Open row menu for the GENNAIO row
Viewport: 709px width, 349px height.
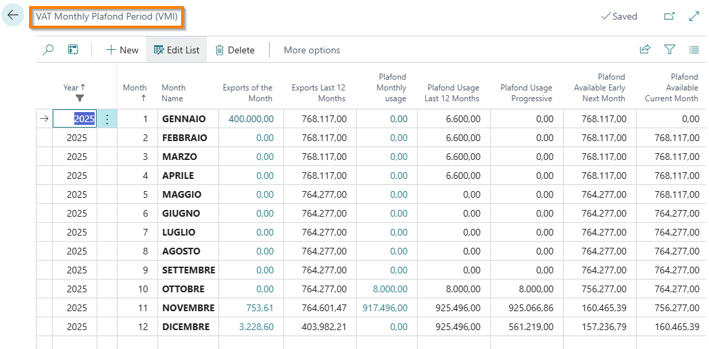tap(107, 119)
